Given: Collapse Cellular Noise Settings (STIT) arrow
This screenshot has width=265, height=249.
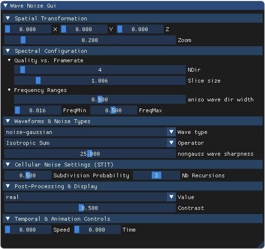Looking at the screenshot, I should pyautogui.click(x=8, y=164).
